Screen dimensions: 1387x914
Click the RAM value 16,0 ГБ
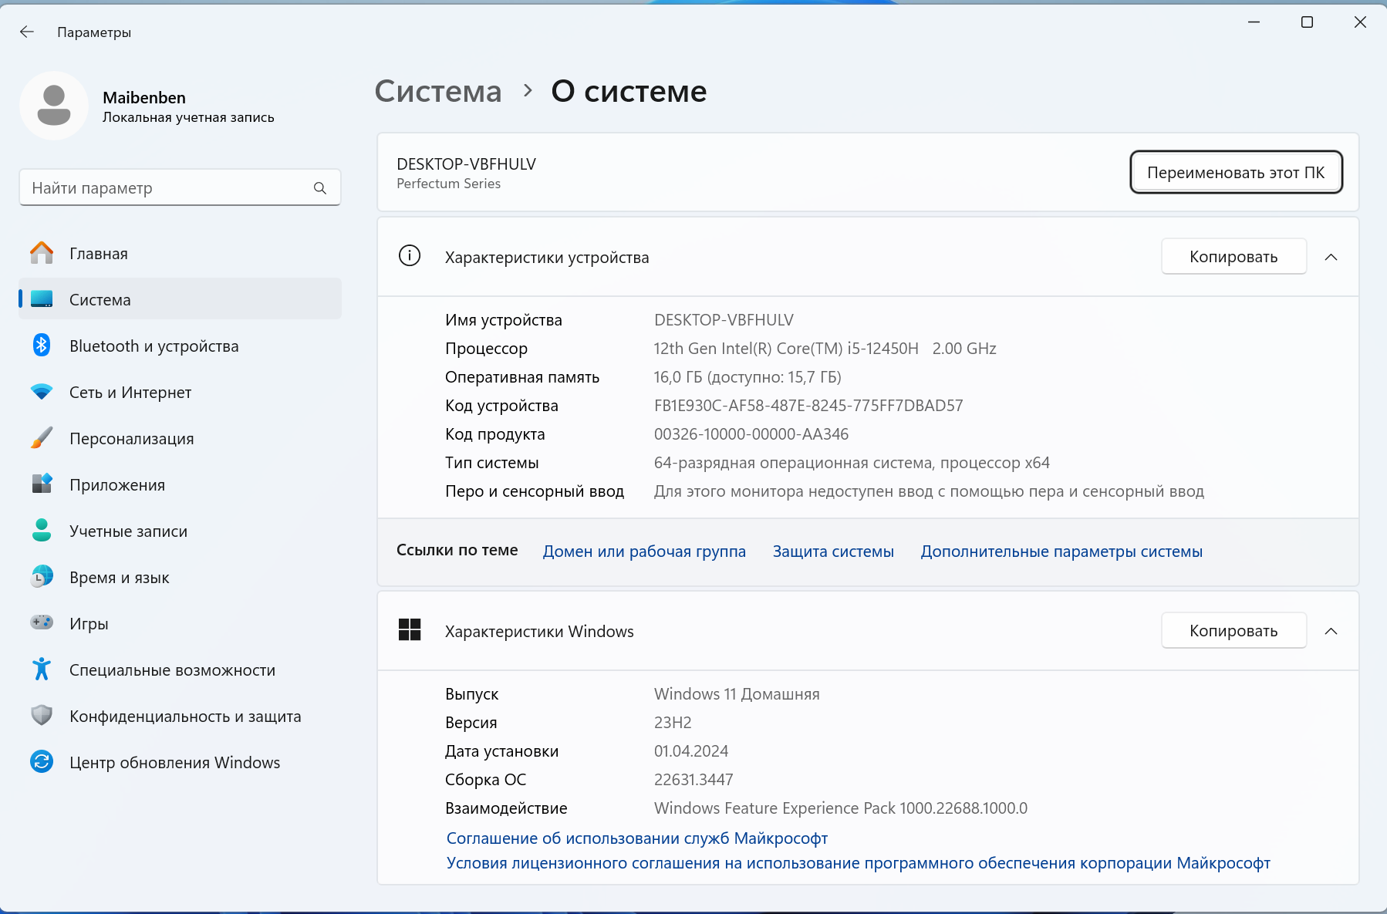click(747, 377)
